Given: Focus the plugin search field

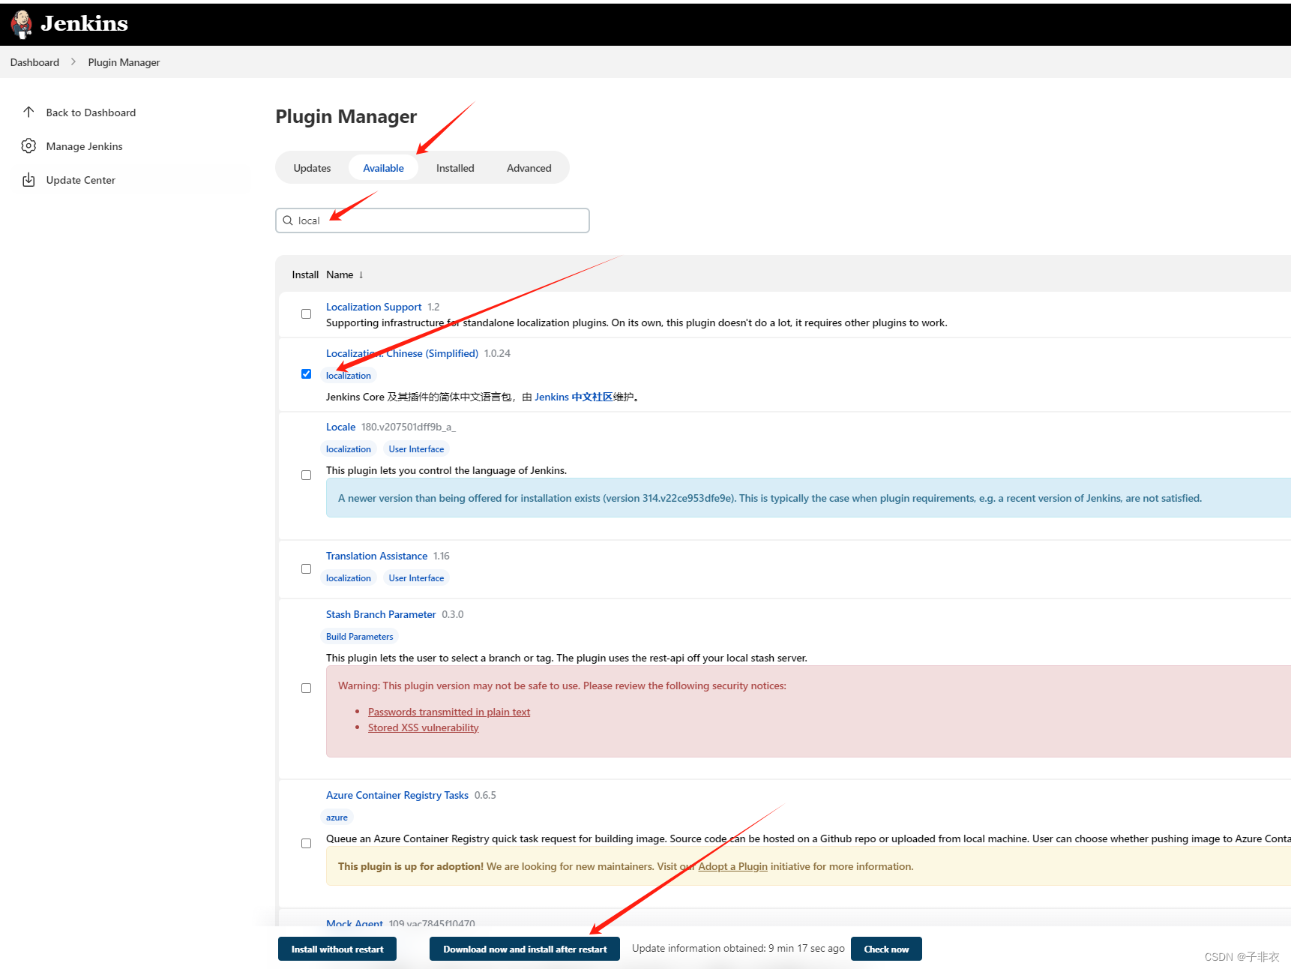Looking at the screenshot, I should pyautogui.click(x=433, y=220).
